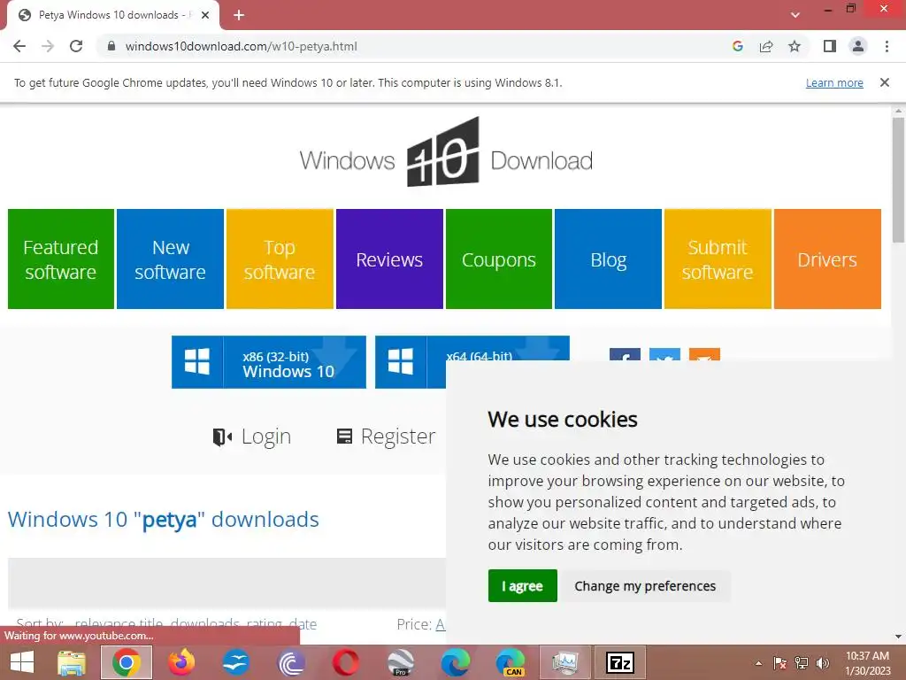This screenshot has width=906, height=680.
Task: Open Chrome three-dot menu
Action: click(x=887, y=46)
